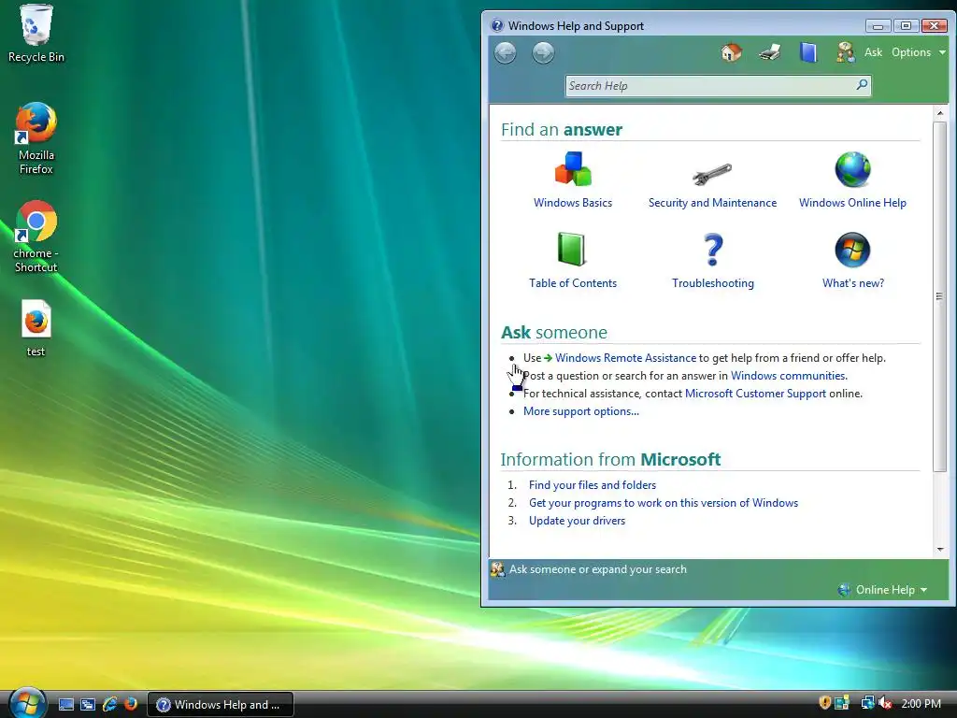The height and width of the screenshot is (718, 957).
Task: Open Get your programs to work link
Action: point(664,502)
